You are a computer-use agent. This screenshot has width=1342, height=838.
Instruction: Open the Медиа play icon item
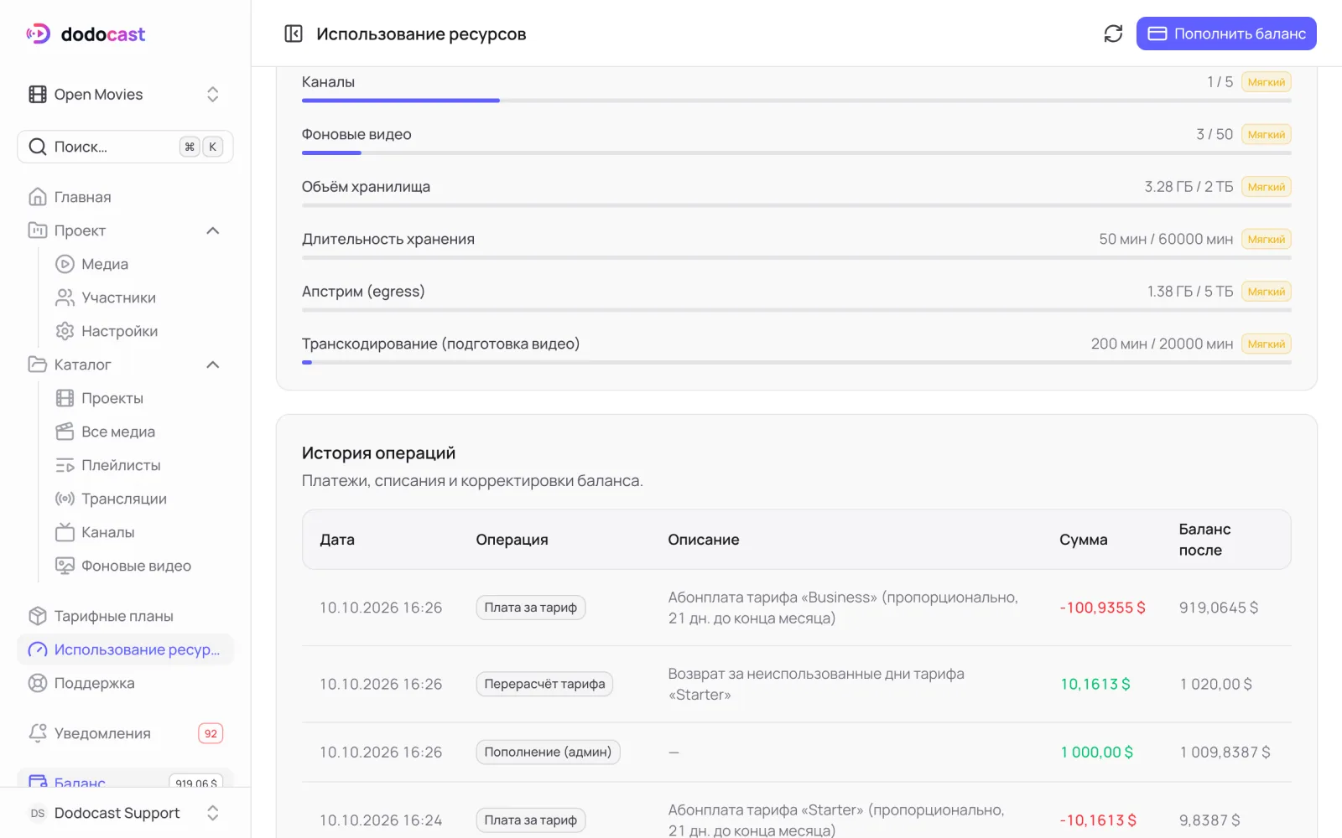point(65,264)
